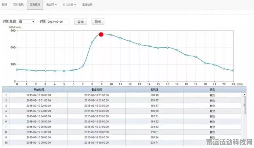The image size is (254, 148).
Task: Open the 时间单位 unit dropdown
Action: click(26, 22)
